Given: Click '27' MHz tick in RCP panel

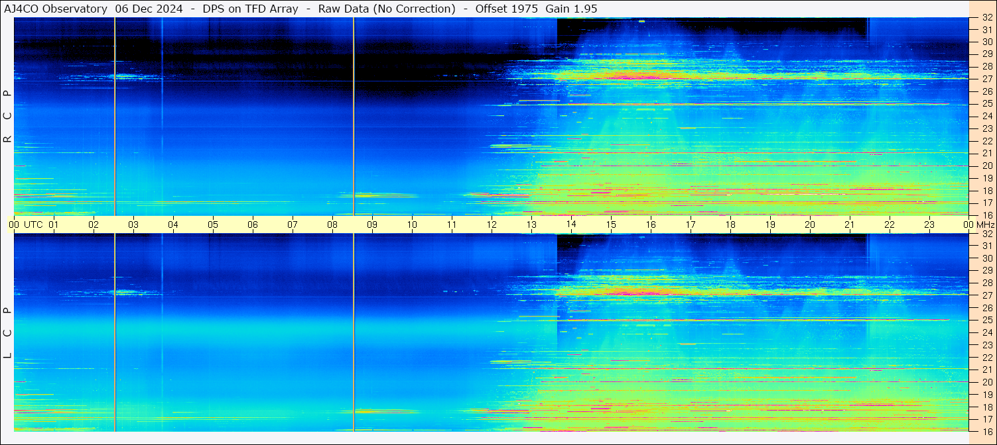Looking at the screenshot, I should [986, 79].
